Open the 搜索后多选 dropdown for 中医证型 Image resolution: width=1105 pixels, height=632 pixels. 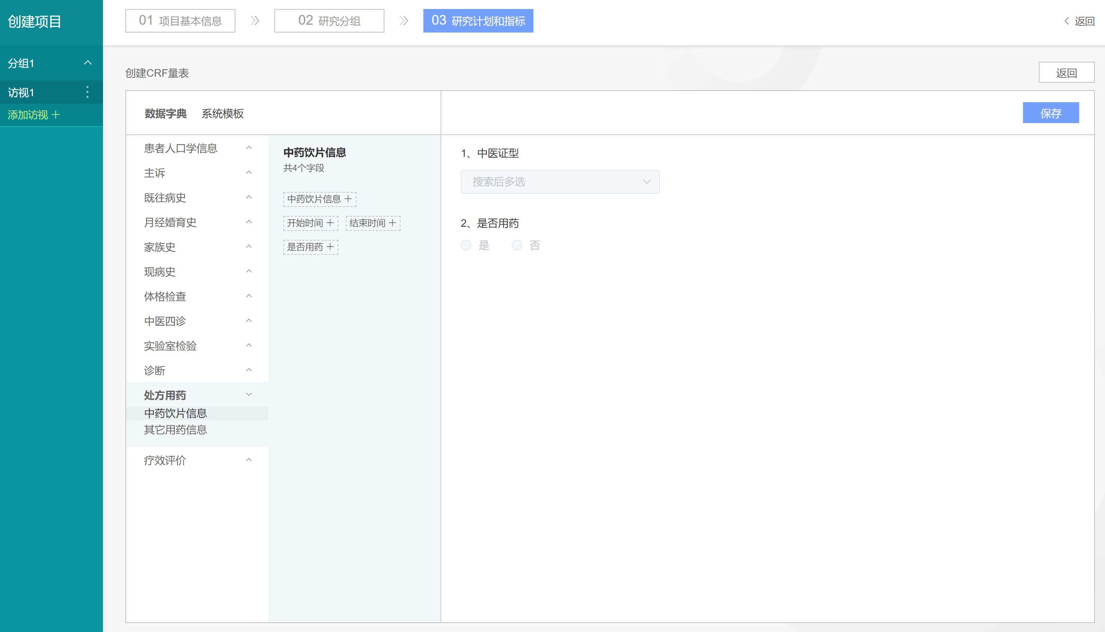click(x=560, y=181)
